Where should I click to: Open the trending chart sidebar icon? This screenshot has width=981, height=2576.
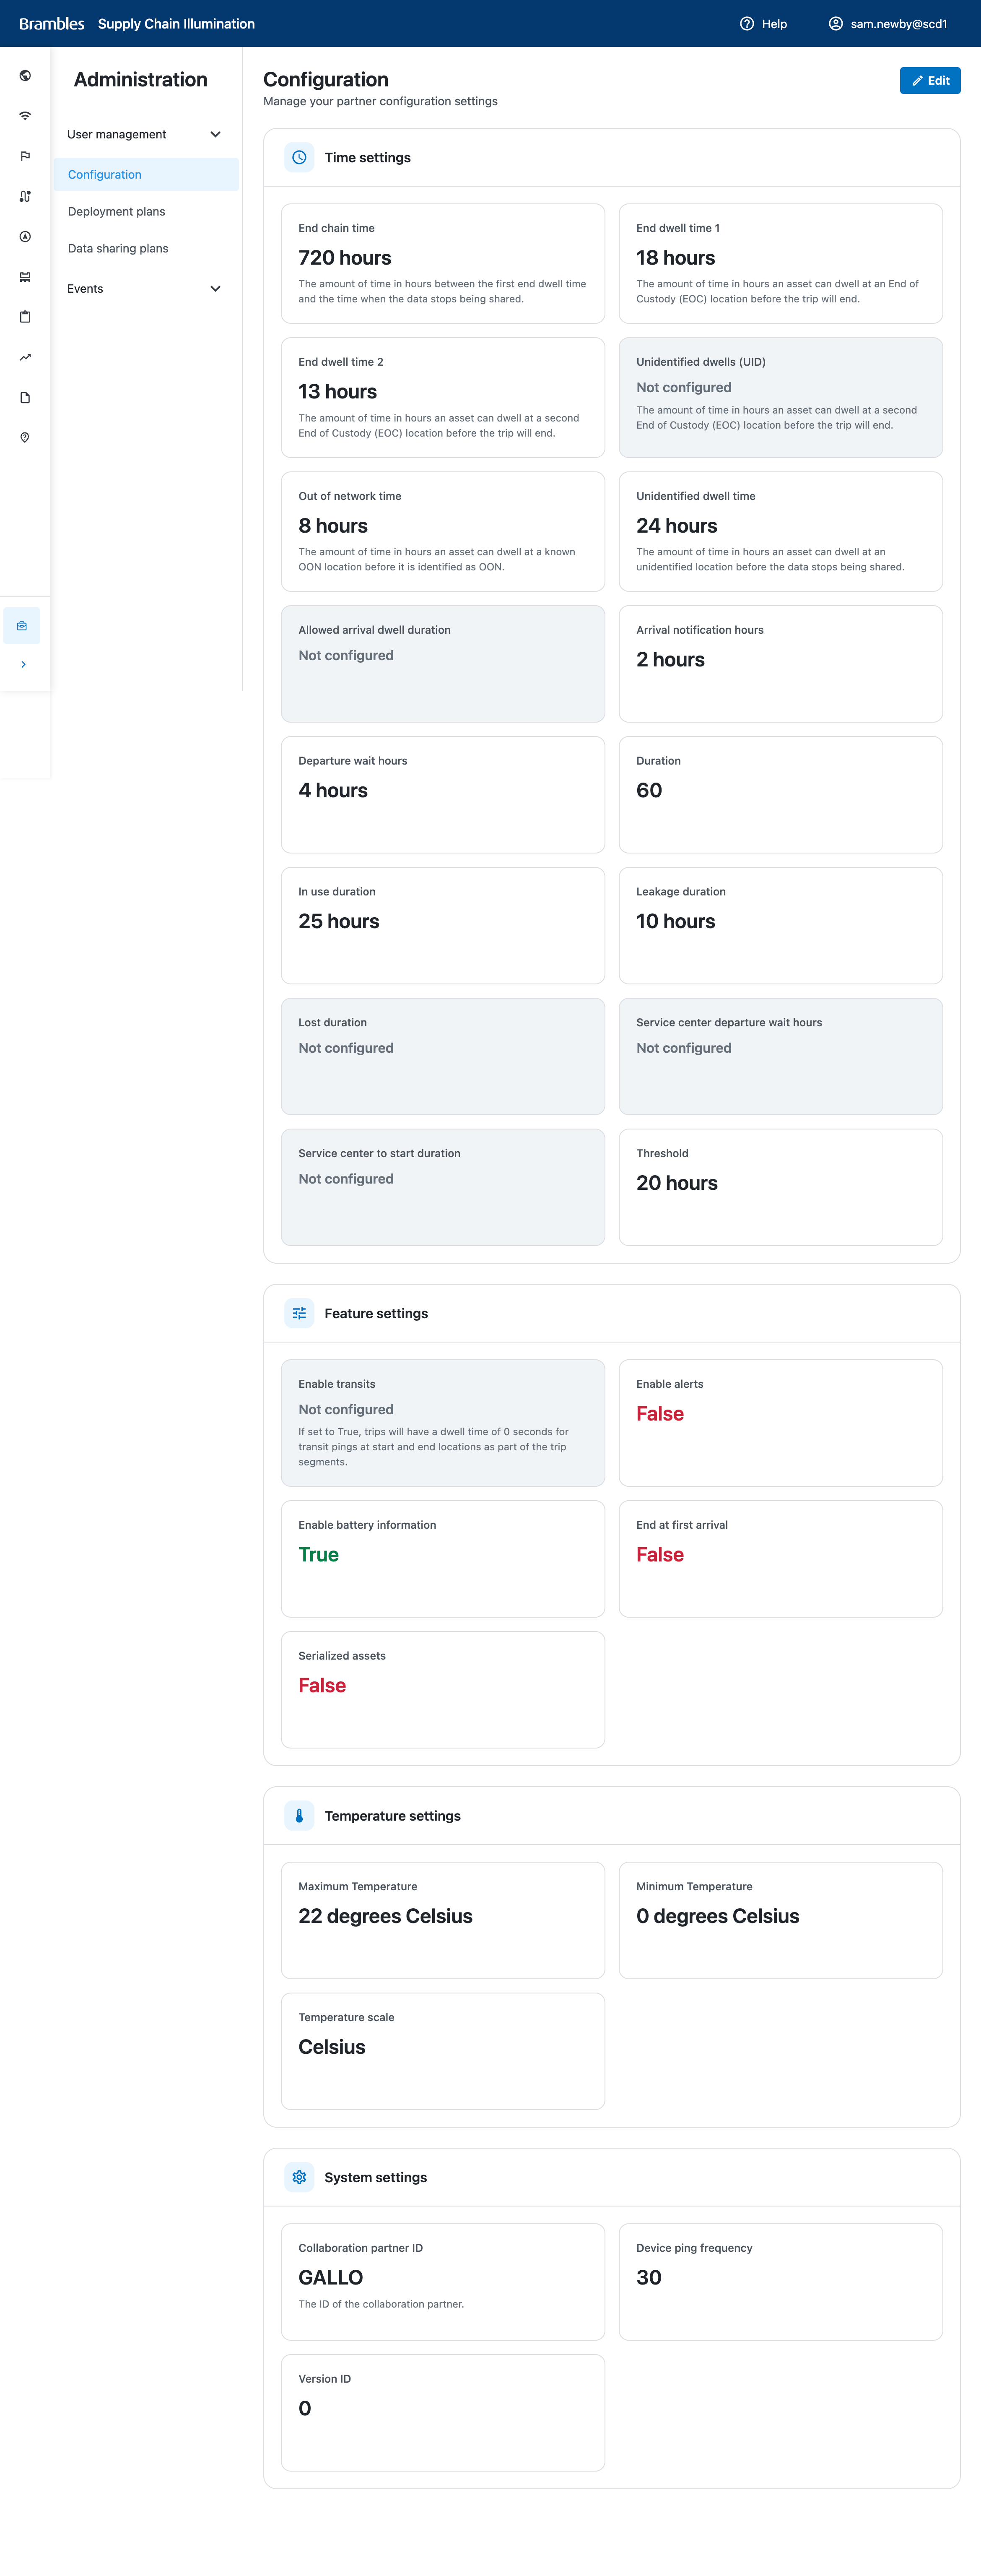coord(25,357)
